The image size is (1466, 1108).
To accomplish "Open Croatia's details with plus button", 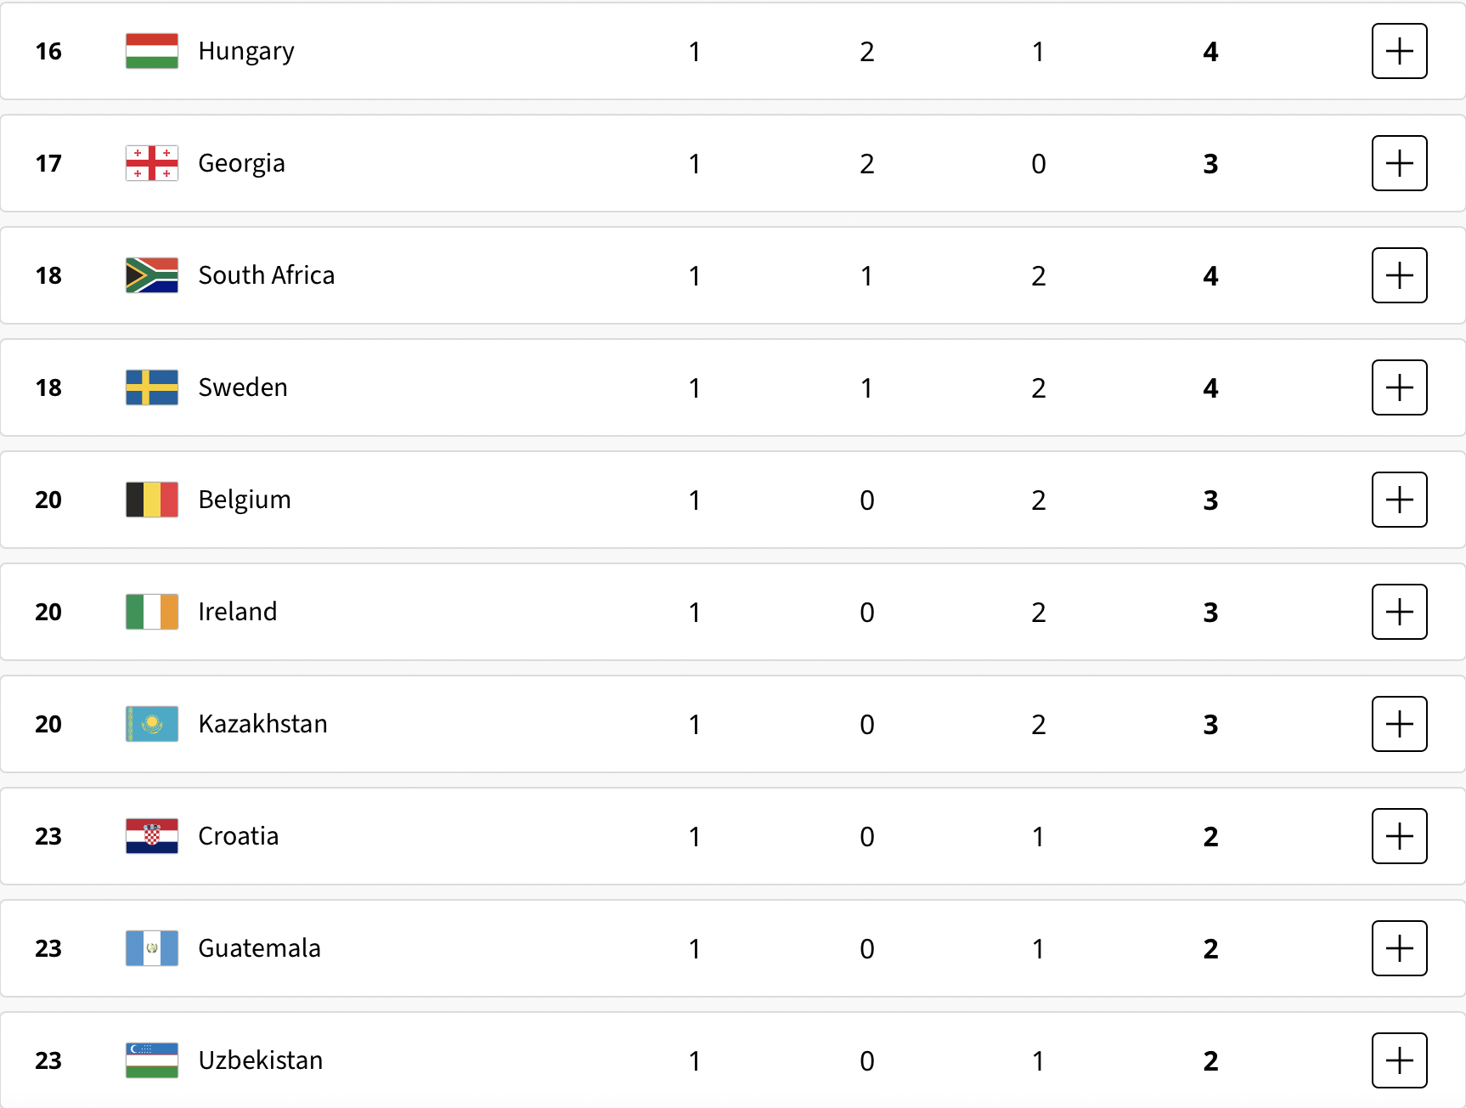I will point(1399,836).
